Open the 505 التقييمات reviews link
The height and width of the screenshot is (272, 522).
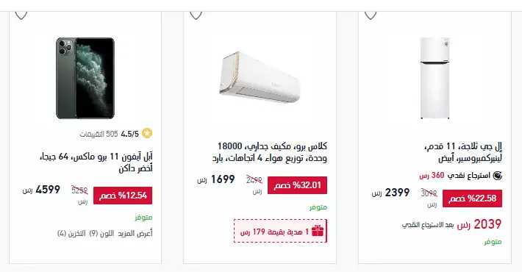tap(99, 135)
